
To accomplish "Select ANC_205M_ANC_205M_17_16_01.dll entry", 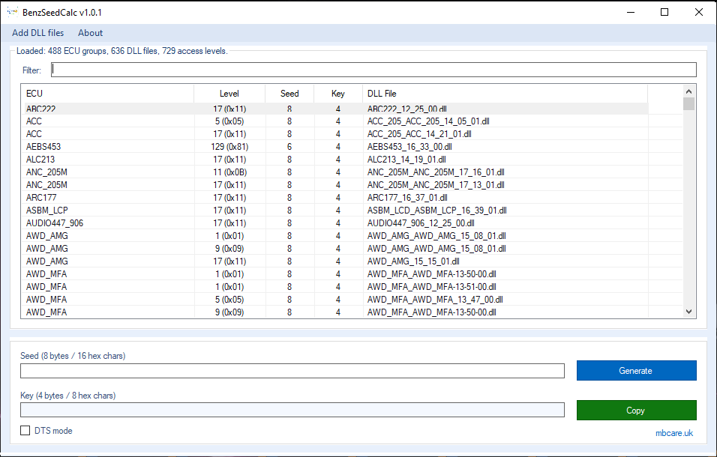I will [436, 172].
